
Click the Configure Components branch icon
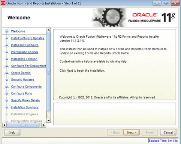[x=7, y=87]
